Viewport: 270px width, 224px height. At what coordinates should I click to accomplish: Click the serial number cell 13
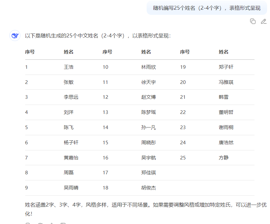click(x=105, y=112)
